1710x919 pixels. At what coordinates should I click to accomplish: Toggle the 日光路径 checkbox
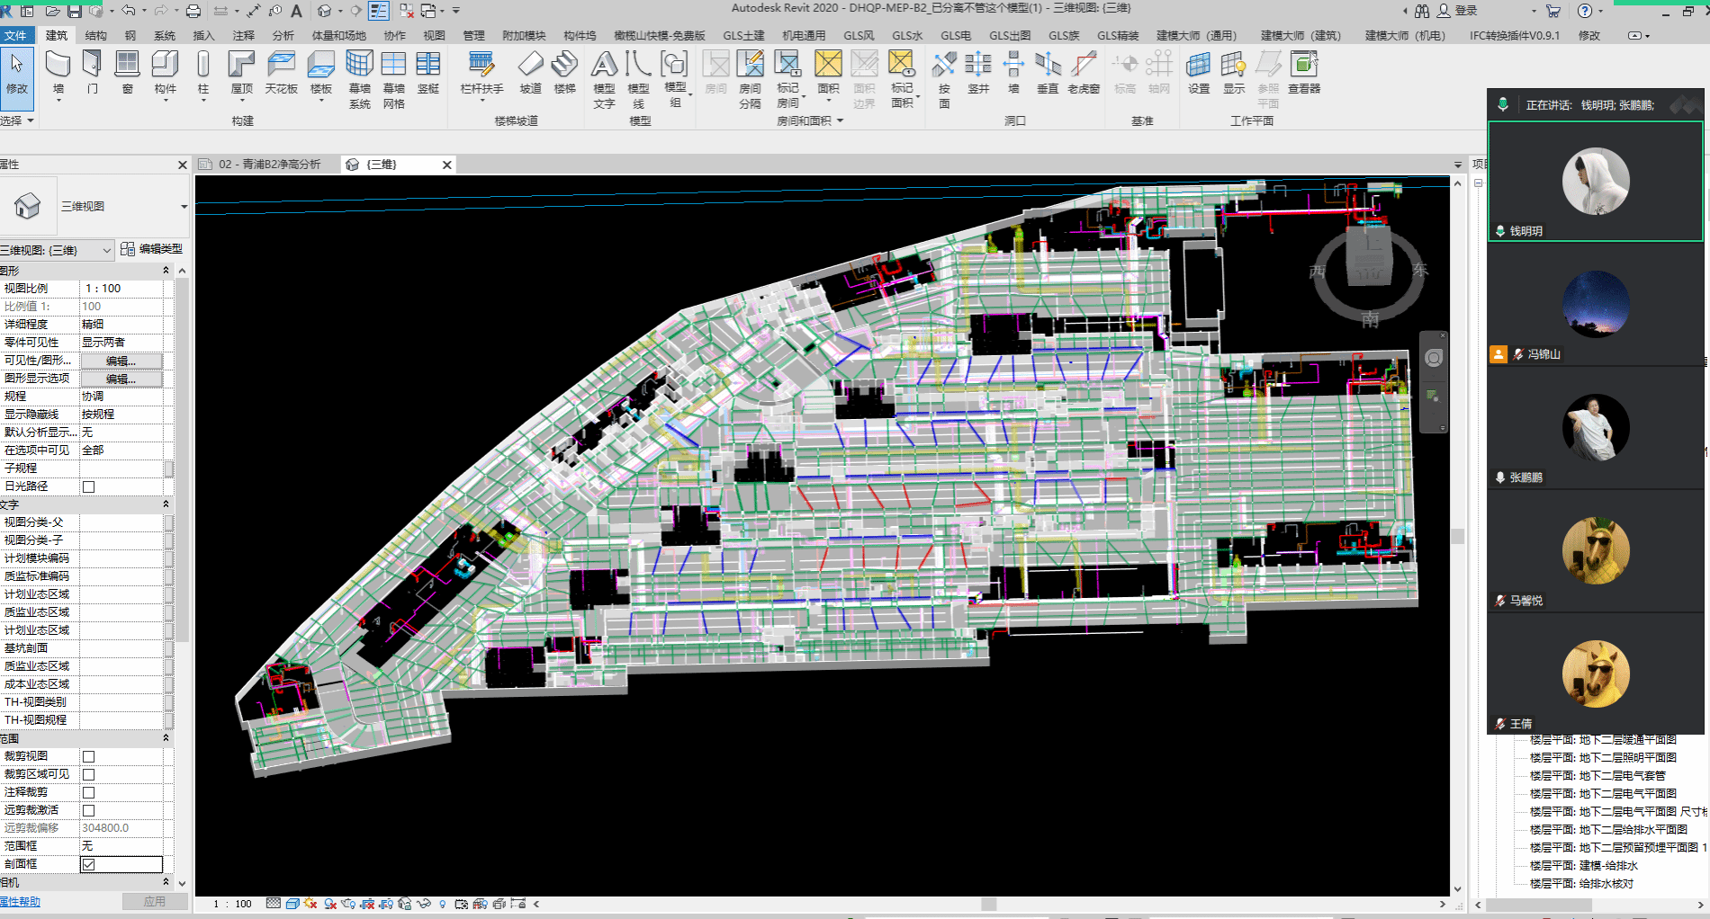88,486
